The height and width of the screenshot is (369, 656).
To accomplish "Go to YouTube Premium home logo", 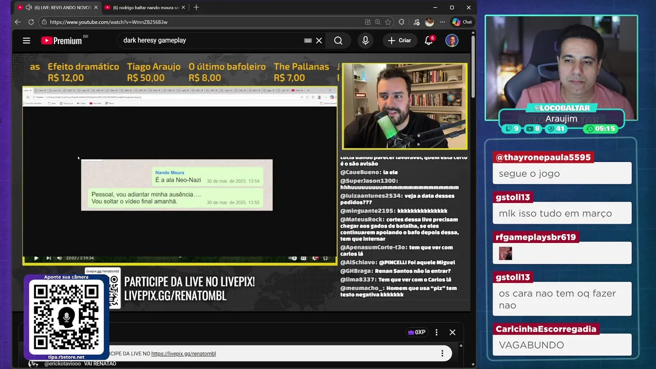I will tap(61, 40).
